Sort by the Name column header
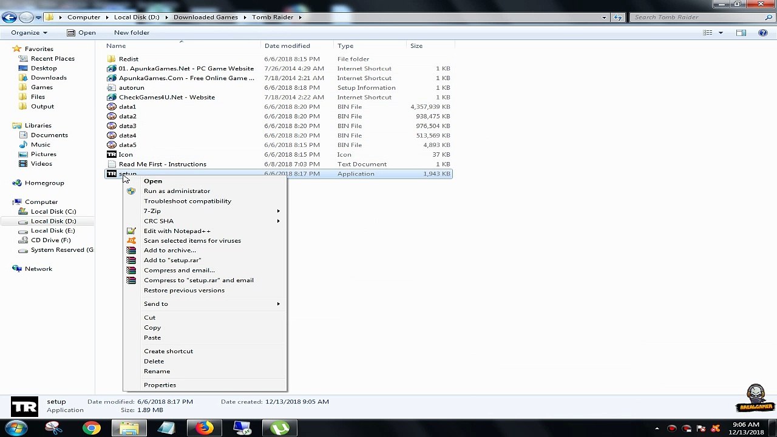The width and height of the screenshot is (777, 437). [x=183, y=46]
